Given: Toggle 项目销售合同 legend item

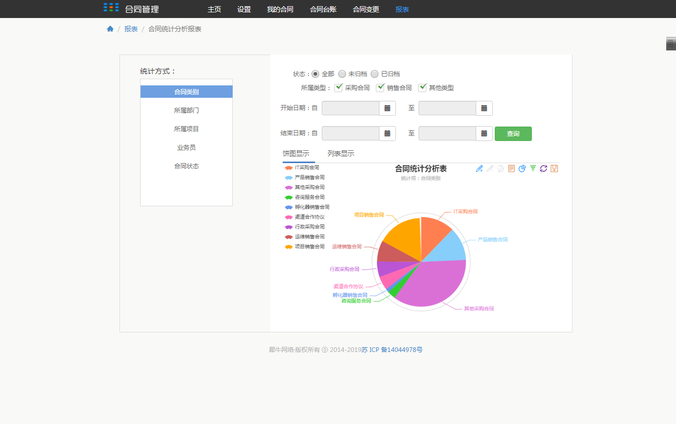Looking at the screenshot, I should point(305,246).
